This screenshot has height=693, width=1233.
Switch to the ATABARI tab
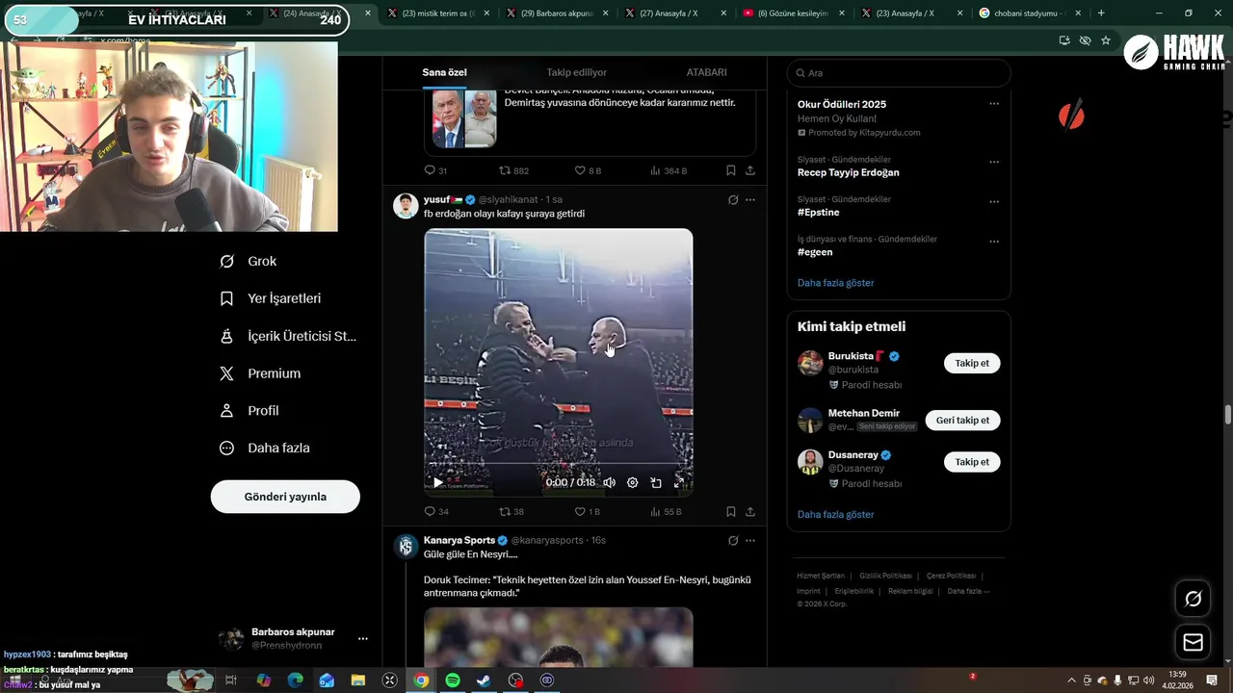(x=706, y=72)
